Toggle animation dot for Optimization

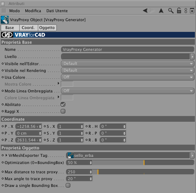2,163
